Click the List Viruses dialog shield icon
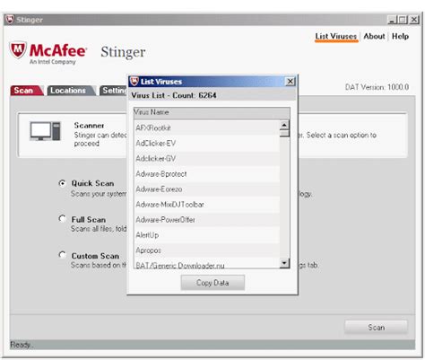The width and height of the screenshot is (425, 360). point(134,81)
